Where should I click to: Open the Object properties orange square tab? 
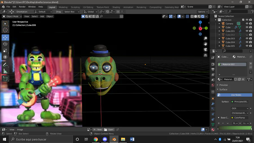[213, 98]
